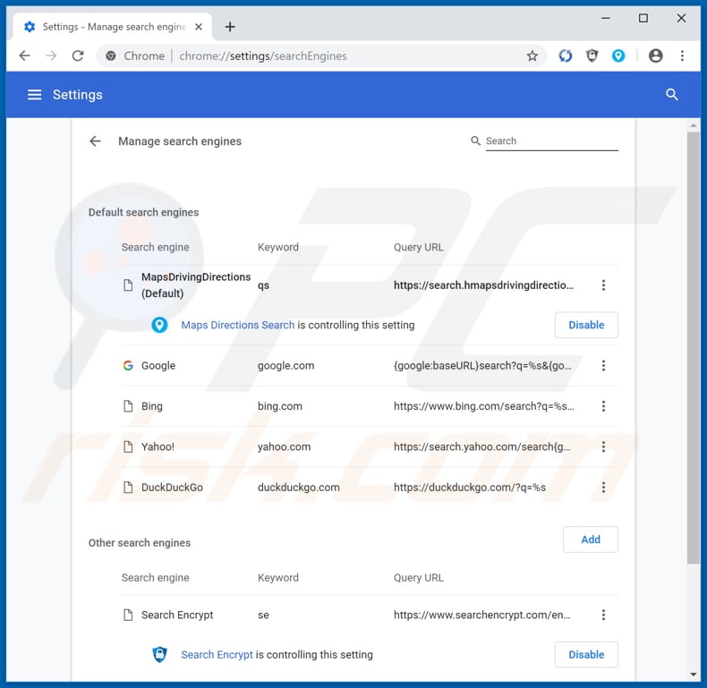This screenshot has height=688, width=707.
Task: Click the Search Encrypt shield icon beside notice
Action: click(159, 654)
